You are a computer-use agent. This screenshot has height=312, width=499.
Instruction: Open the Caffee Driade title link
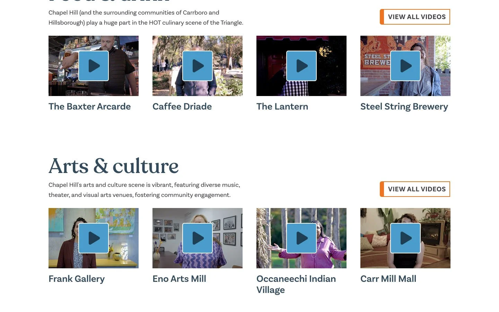[x=182, y=106]
